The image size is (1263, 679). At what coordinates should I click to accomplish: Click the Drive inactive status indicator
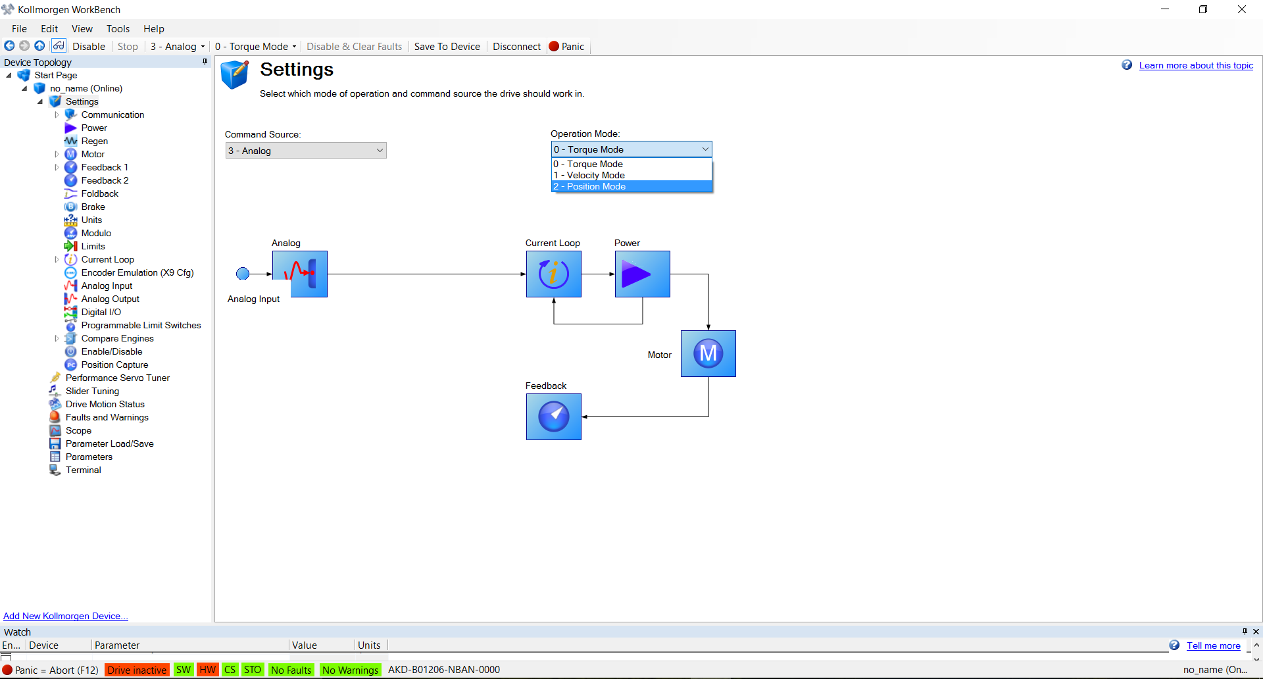137,670
